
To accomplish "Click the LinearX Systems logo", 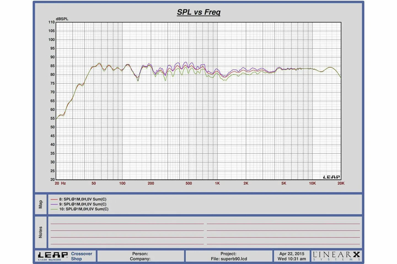I will coord(336,256).
